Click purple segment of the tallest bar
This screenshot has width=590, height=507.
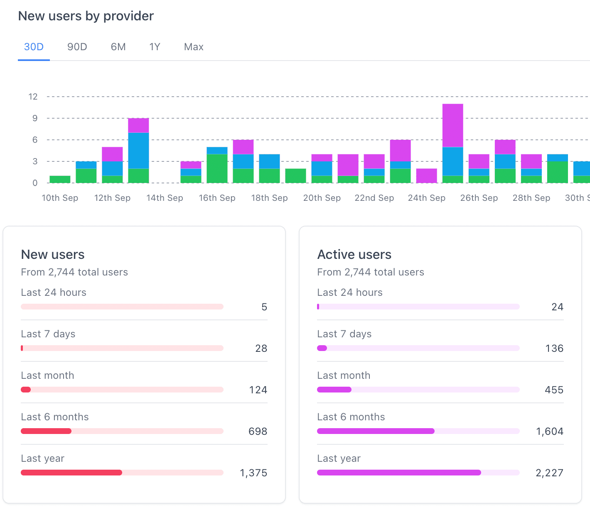[x=452, y=125]
